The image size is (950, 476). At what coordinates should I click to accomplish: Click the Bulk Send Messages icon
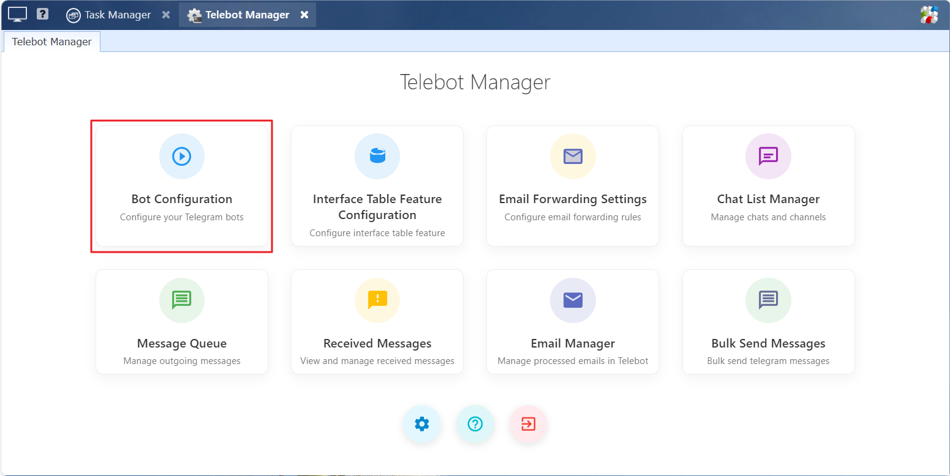click(768, 300)
